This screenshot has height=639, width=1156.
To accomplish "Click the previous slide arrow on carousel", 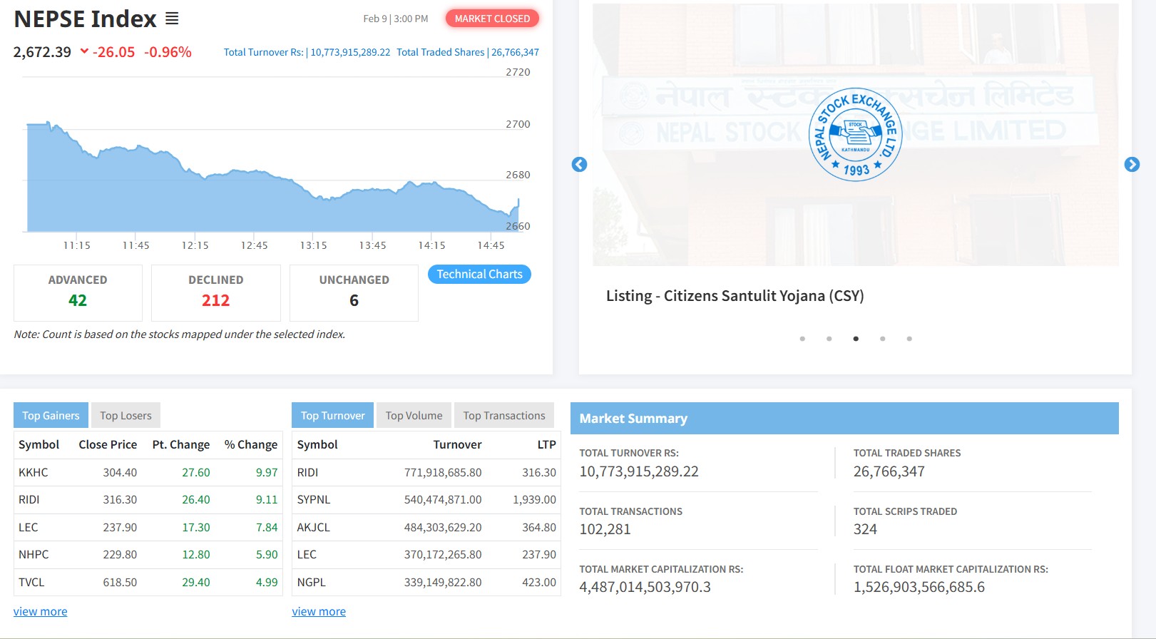I will 580,165.
